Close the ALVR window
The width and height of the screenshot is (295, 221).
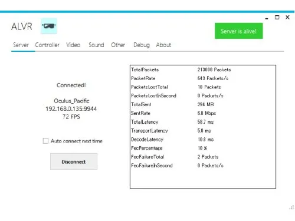point(287,17)
